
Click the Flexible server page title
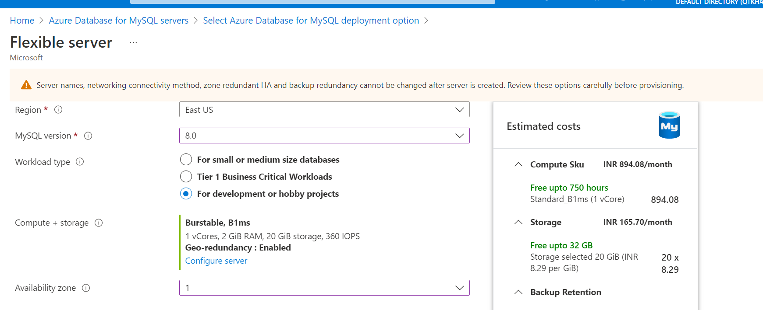tap(61, 42)
